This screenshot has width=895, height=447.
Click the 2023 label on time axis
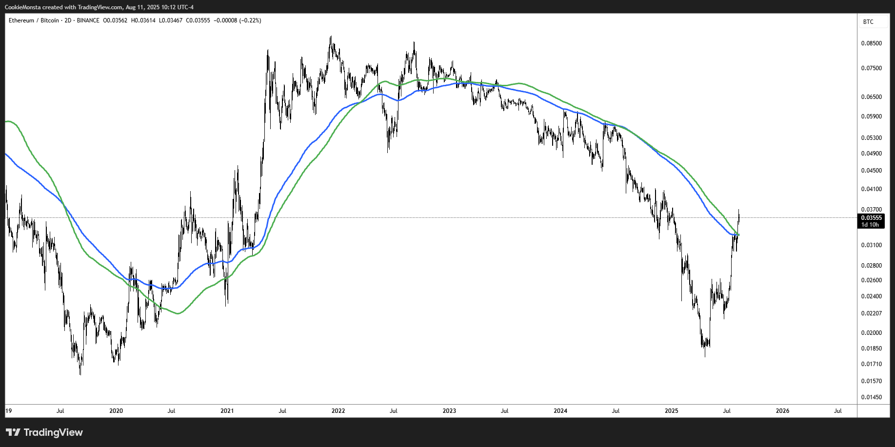(449, 411)
